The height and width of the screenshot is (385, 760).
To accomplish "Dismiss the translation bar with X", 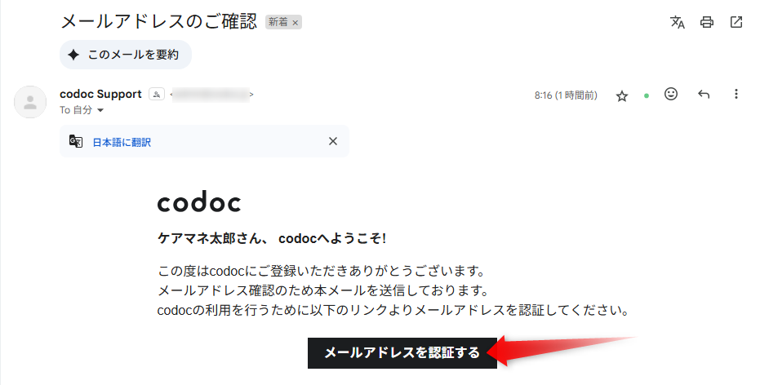I will pyautogui.click(x=333, y=141).
